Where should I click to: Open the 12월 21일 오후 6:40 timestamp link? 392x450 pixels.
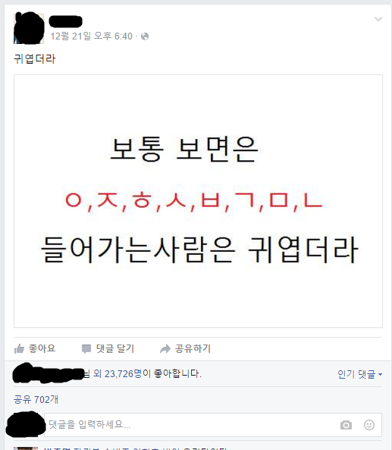[x=92, y=36]
